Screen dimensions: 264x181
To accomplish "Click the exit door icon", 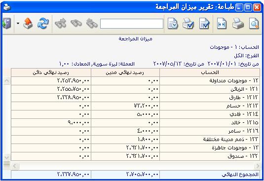I will (x=7, y=23).
